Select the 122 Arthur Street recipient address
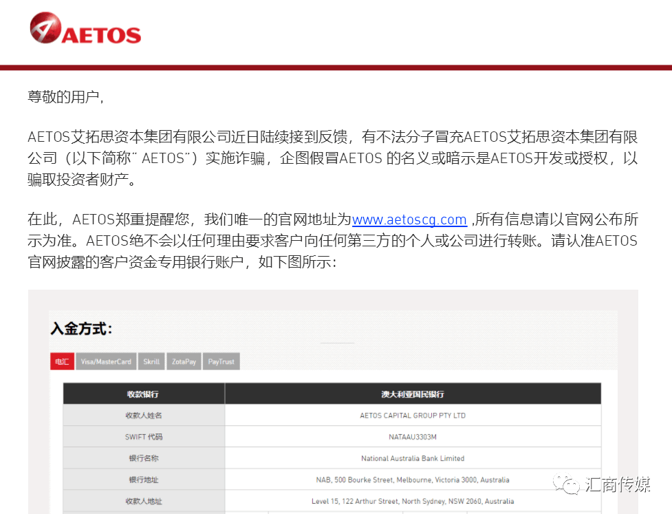Screen dimensions: 672x514 tap(413, 501)
